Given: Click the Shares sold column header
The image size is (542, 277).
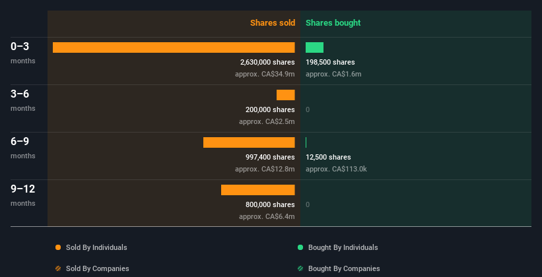Looking at the screenshot, I should click(x=272, y=23).
